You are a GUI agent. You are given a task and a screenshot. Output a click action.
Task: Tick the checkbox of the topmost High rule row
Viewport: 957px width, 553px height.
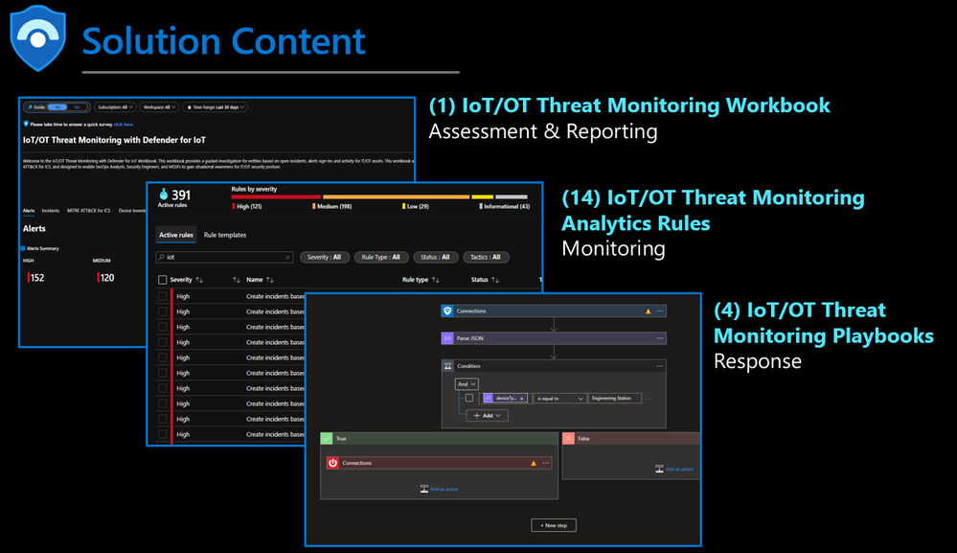162,296
